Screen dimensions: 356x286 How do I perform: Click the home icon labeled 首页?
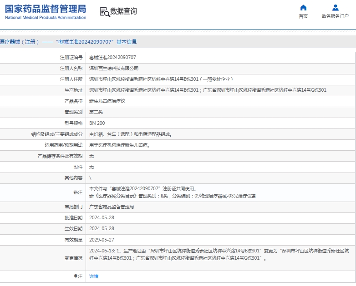point(303,8)
